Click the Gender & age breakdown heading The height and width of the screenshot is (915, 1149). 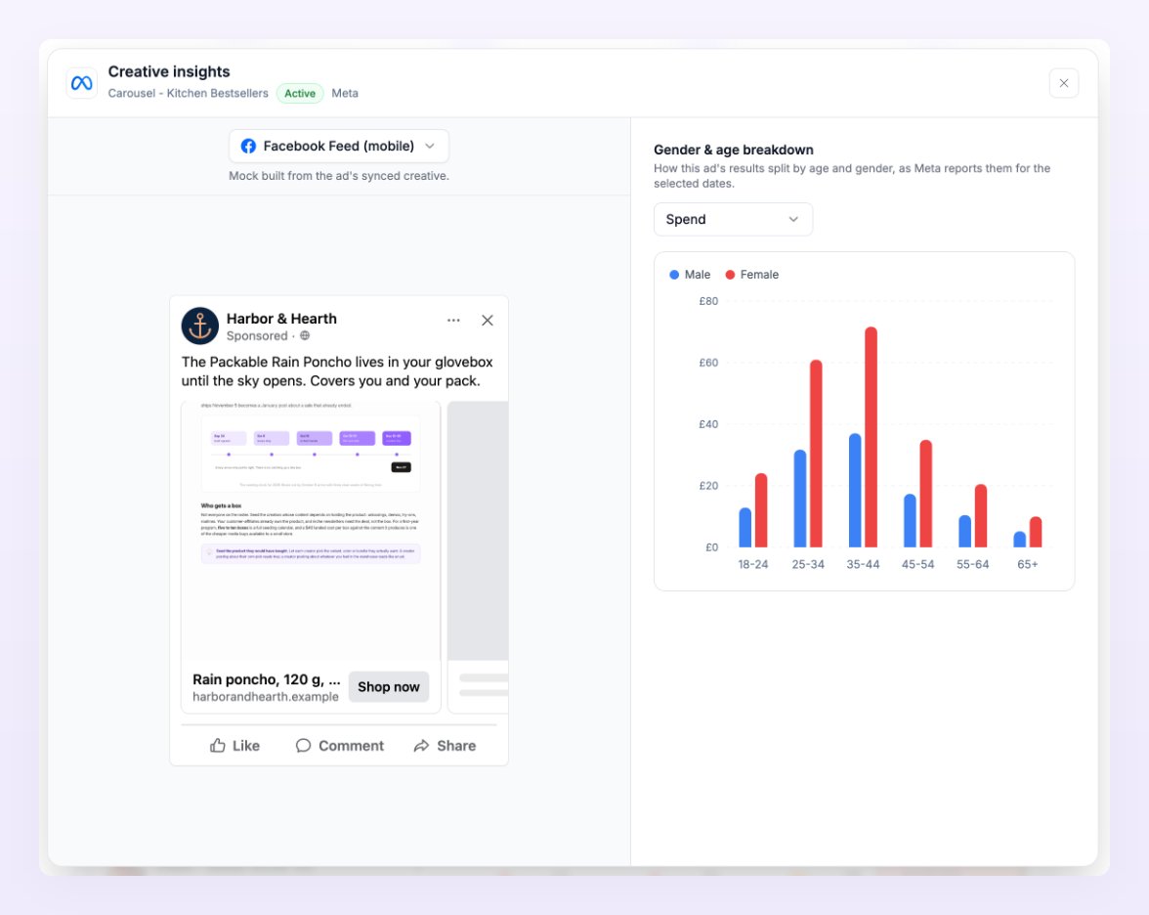click(734, 150)
